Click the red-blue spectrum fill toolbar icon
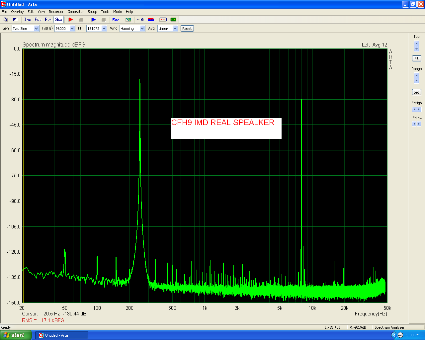425x340 pixels. pos(151,20)
